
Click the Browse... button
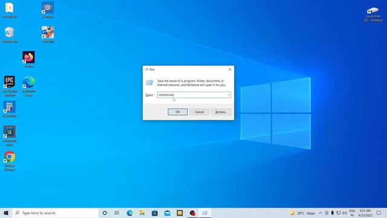(221, 112)
